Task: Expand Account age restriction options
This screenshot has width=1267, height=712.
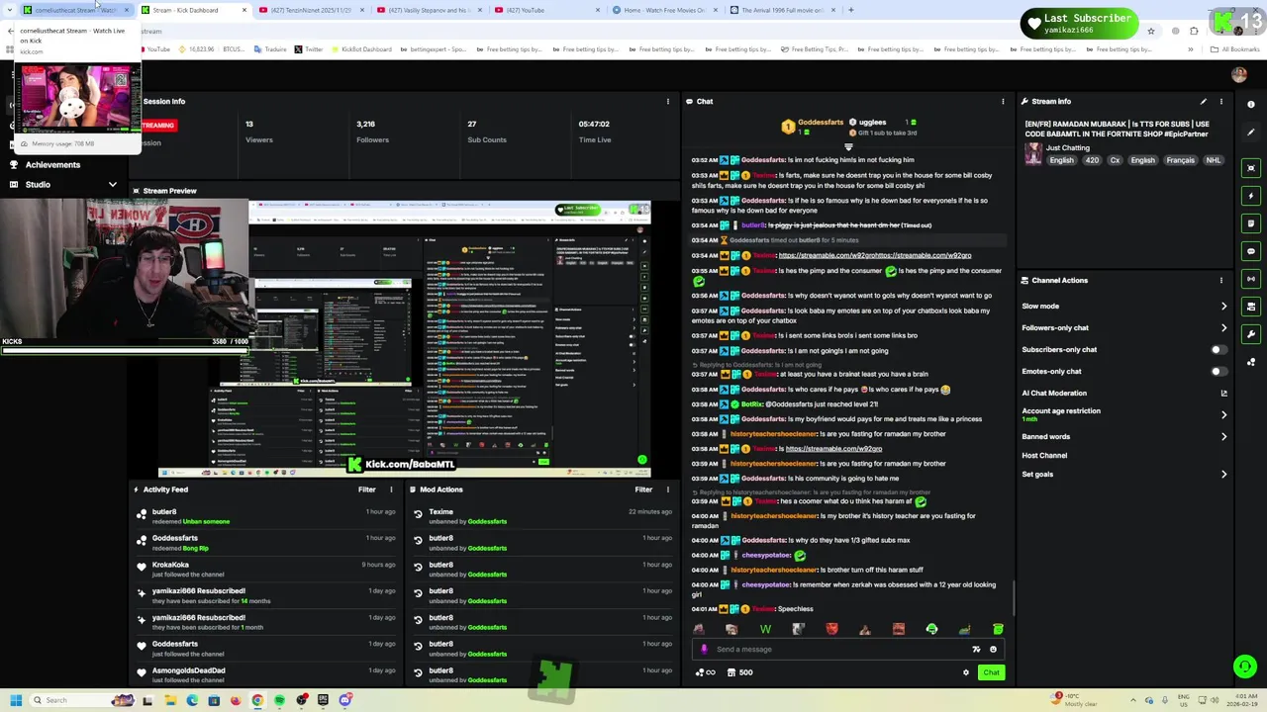Action: click(1223, 414)
